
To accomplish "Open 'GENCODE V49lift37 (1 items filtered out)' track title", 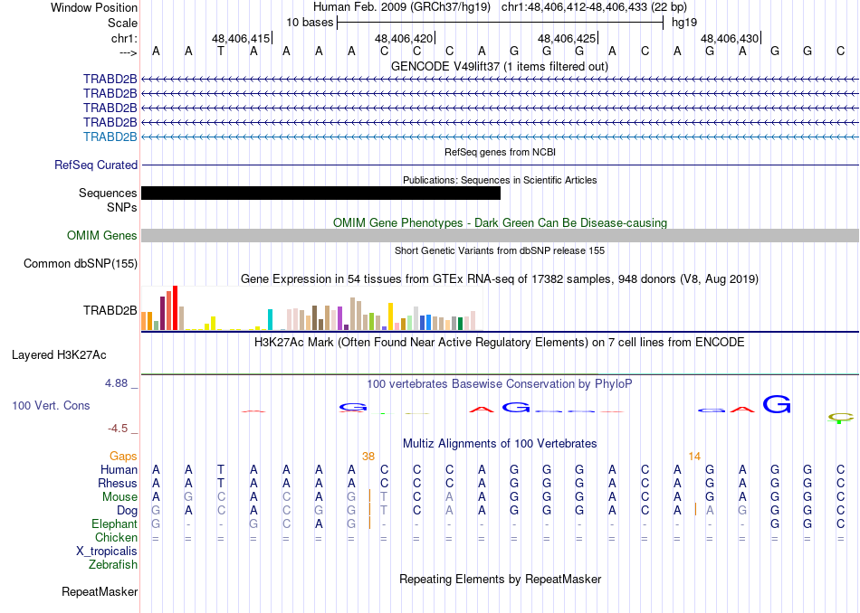I will pos(500,66).
